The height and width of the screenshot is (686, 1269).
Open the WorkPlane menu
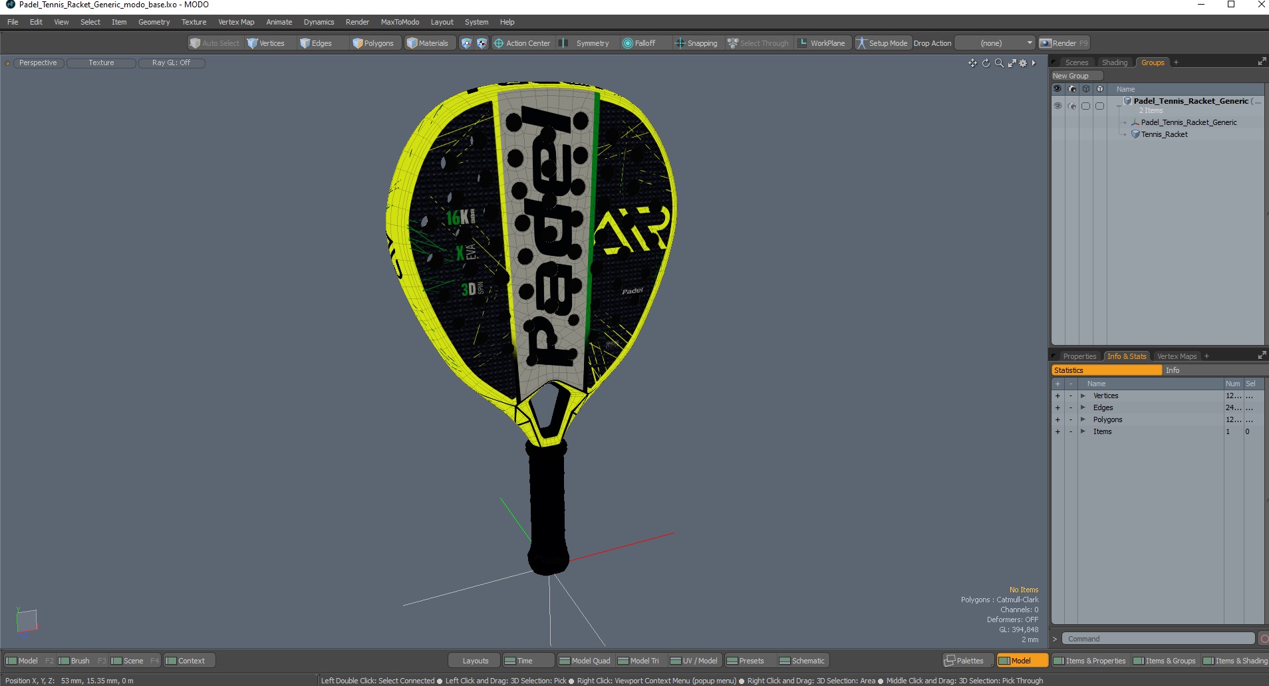822,43
